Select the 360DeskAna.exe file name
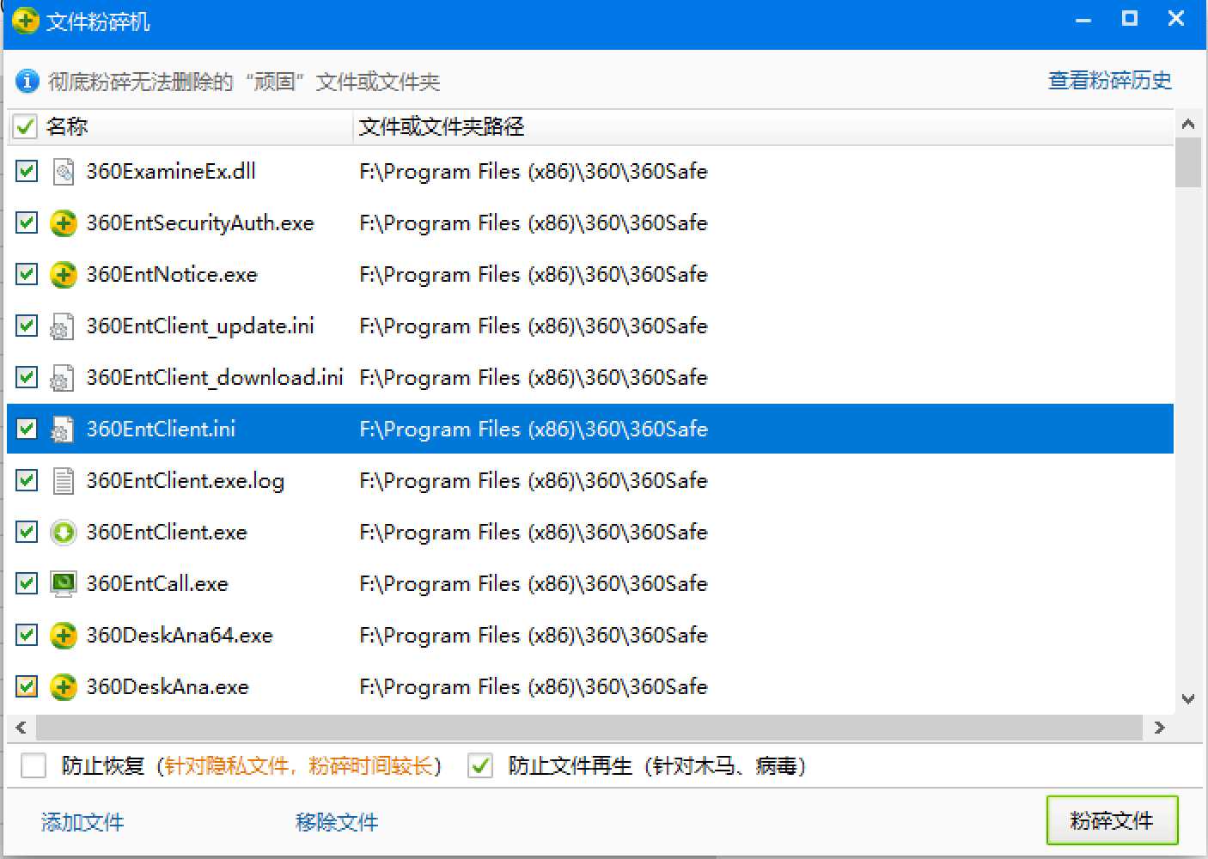 pos(168,687)
